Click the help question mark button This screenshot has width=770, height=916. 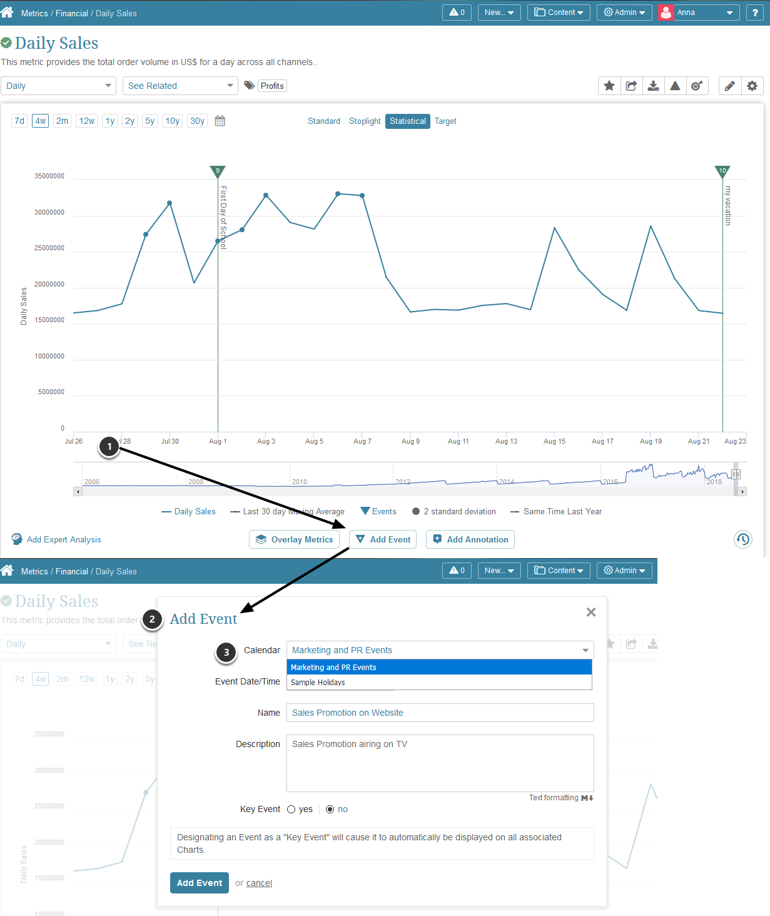click(x=755, y=13)
